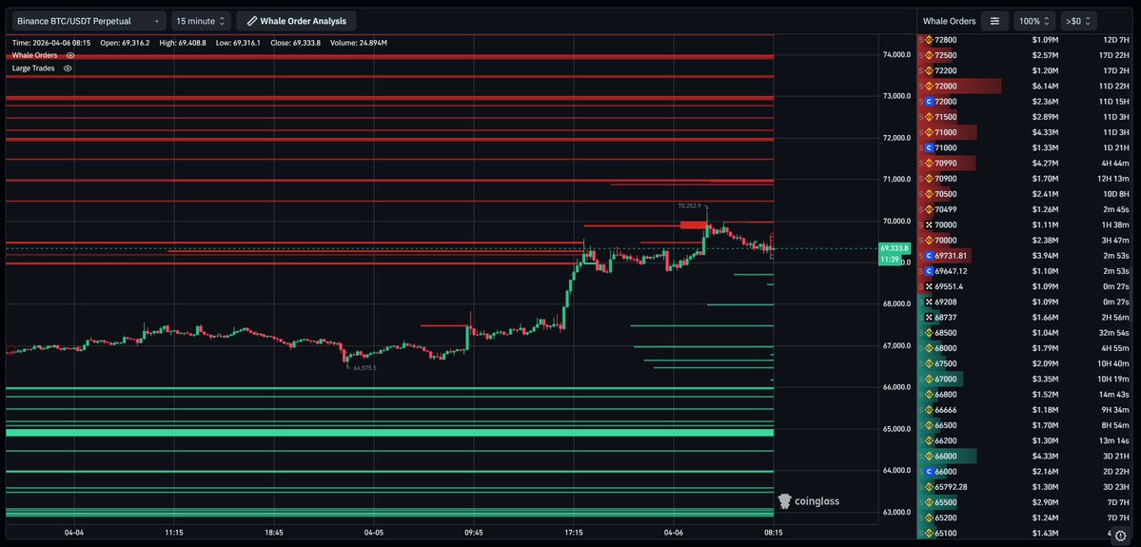Click the 04-05 date label on the time axis
Screen dimensions: 1141x547
click(374, 533)
